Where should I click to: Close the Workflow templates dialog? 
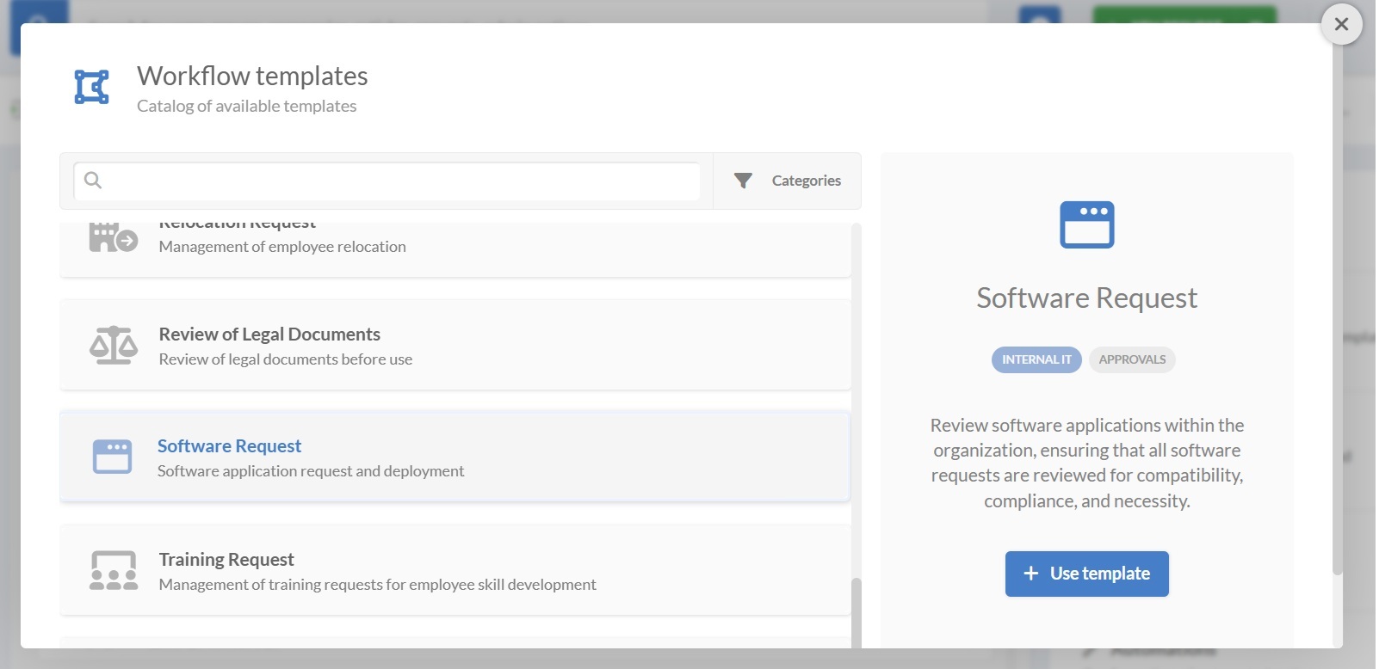click(x=1341, y=24)
